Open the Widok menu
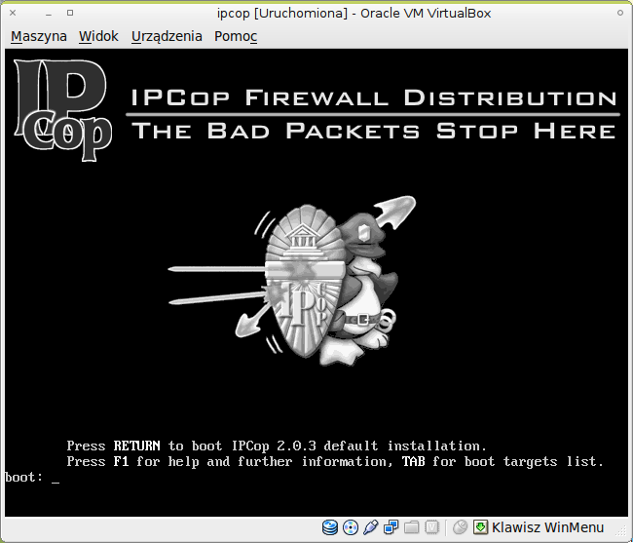Screen dimensions: 633x543 coord(98,36)
